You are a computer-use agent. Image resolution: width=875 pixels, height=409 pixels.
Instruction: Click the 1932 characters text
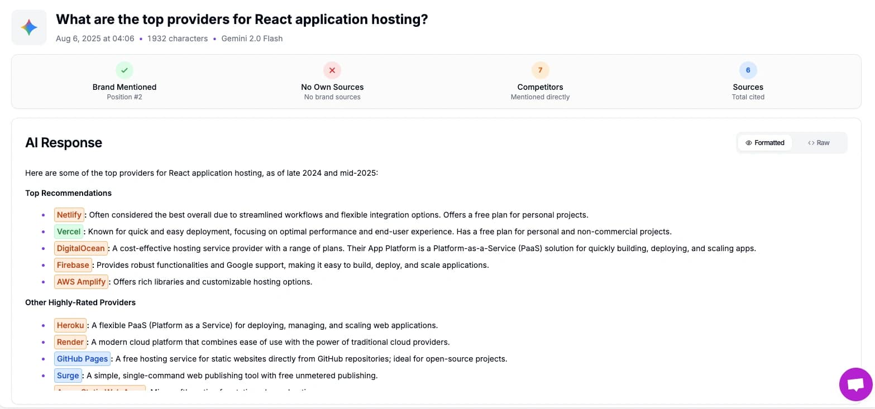click(x=178, y=39)
